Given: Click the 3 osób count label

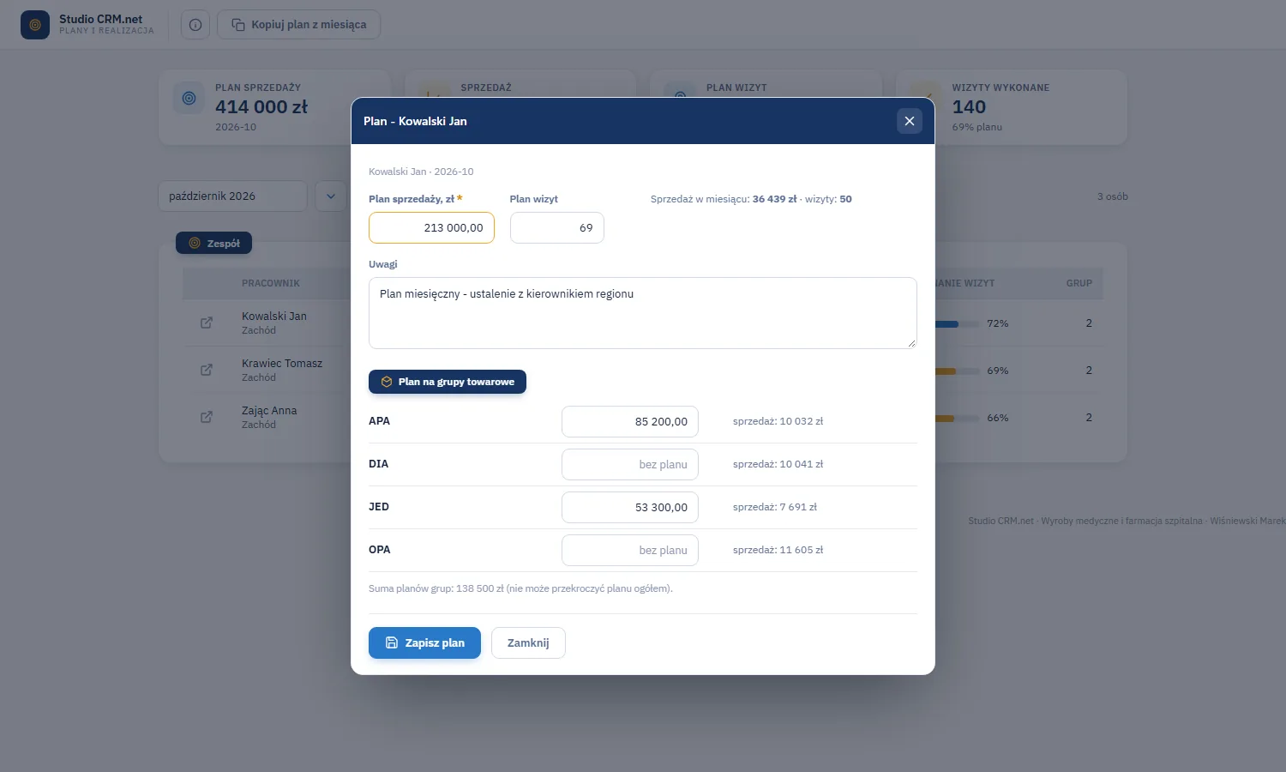Looking at the screenshot, I should [1113, 196].
